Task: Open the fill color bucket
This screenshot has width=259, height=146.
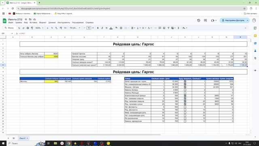Action: point(117,28)
